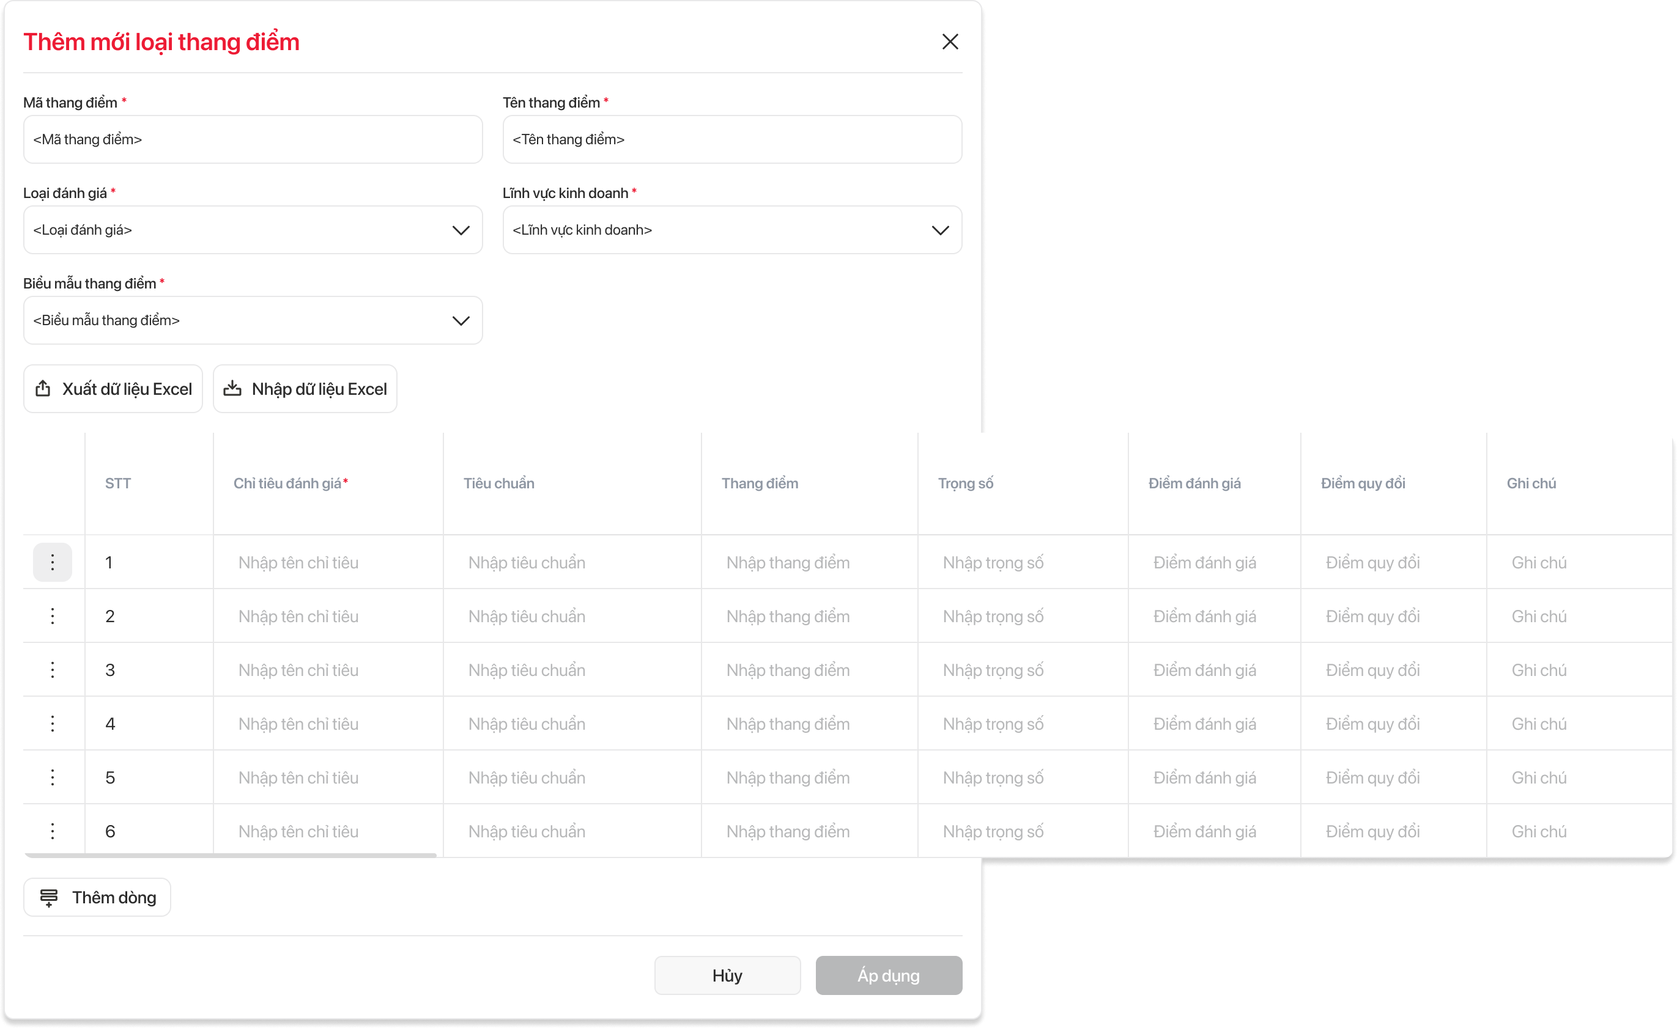Open the row 2 three-dot menu
Screen dimensions: 1677x1028
pos(53,615)
